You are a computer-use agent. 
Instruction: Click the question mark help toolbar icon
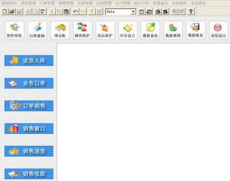pos(191,12)
